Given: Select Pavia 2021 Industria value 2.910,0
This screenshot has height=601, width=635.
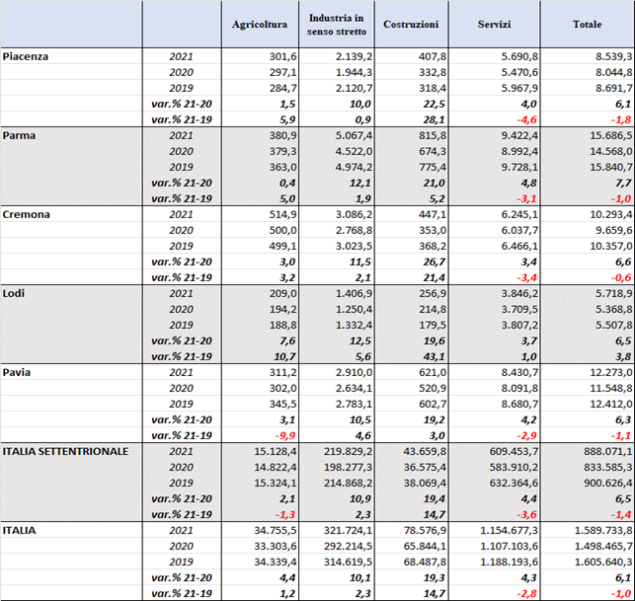Looking at the screenshot, I should pyautogui.click(x=354, y=372).
